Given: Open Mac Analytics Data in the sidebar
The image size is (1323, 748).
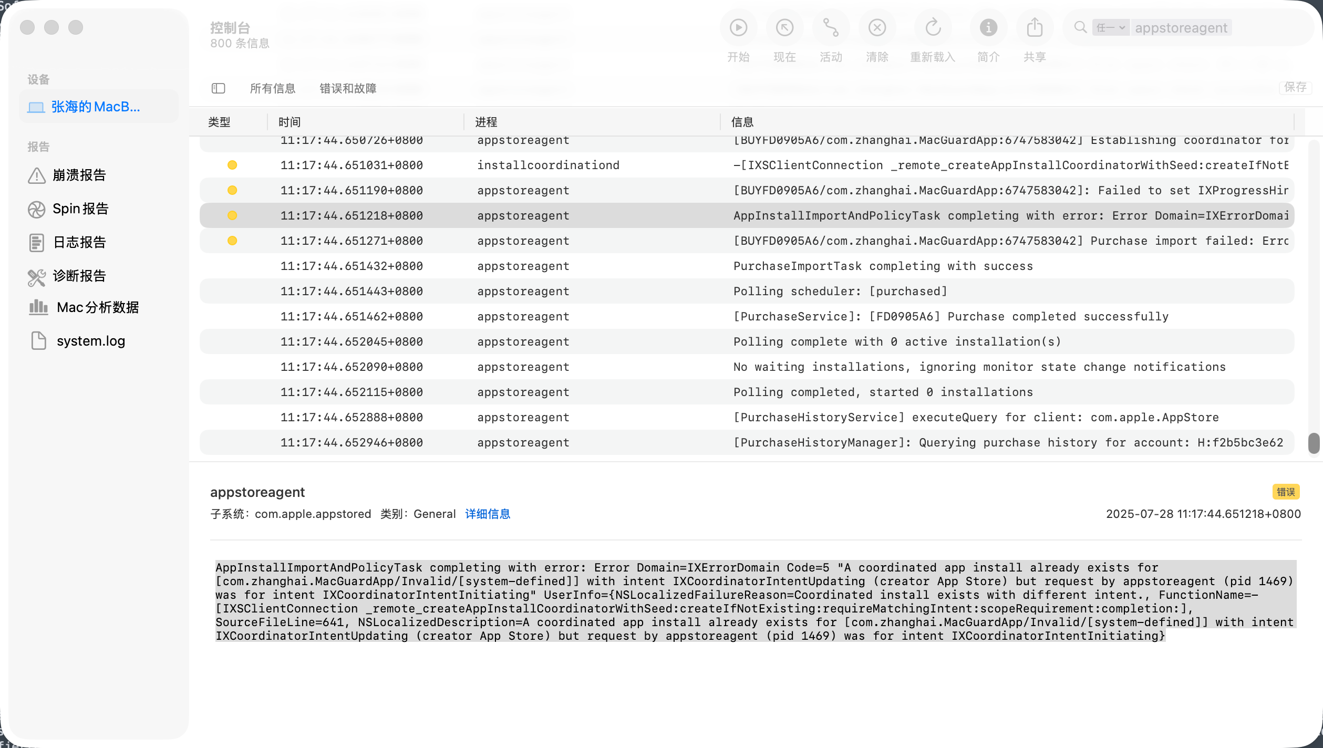Looking at the screenshot, I should click(x=98, y=307).
